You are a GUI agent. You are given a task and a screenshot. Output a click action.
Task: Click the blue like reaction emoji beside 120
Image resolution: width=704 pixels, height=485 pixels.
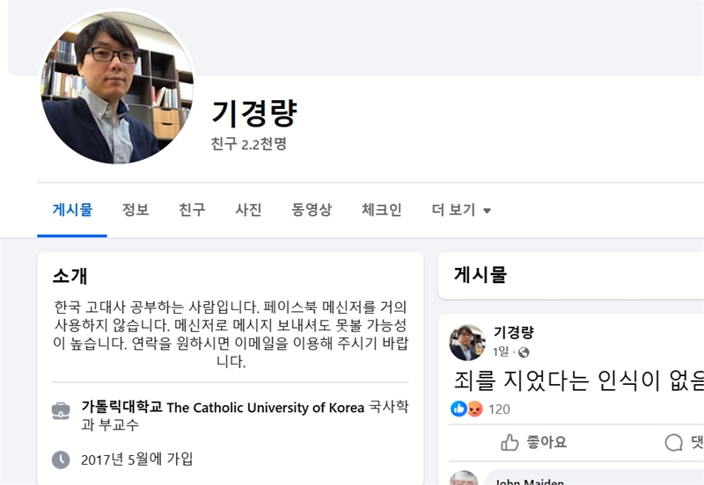click(458, 409)
